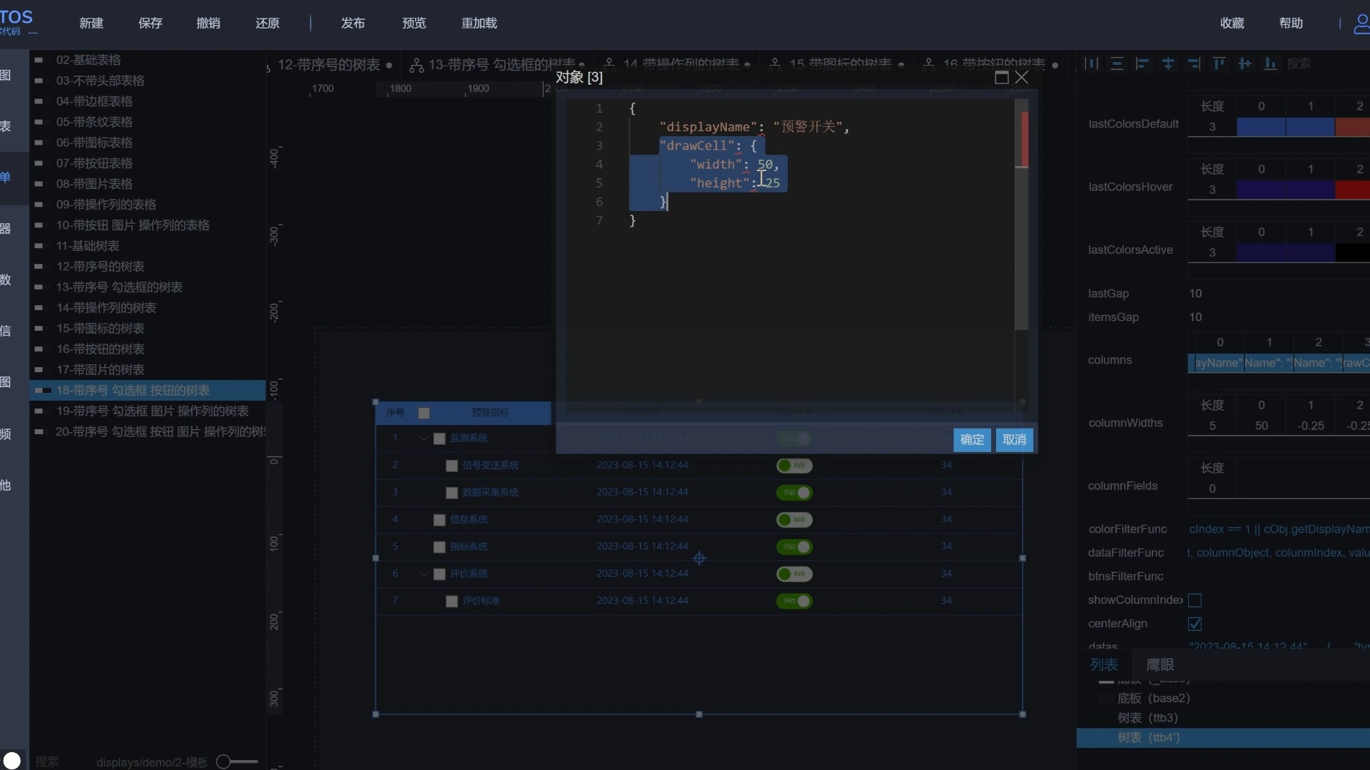Click the tree icon on tab 13-带序号 勾选框的树表
Screen dimensions: 1370x770
pos(417,66)
